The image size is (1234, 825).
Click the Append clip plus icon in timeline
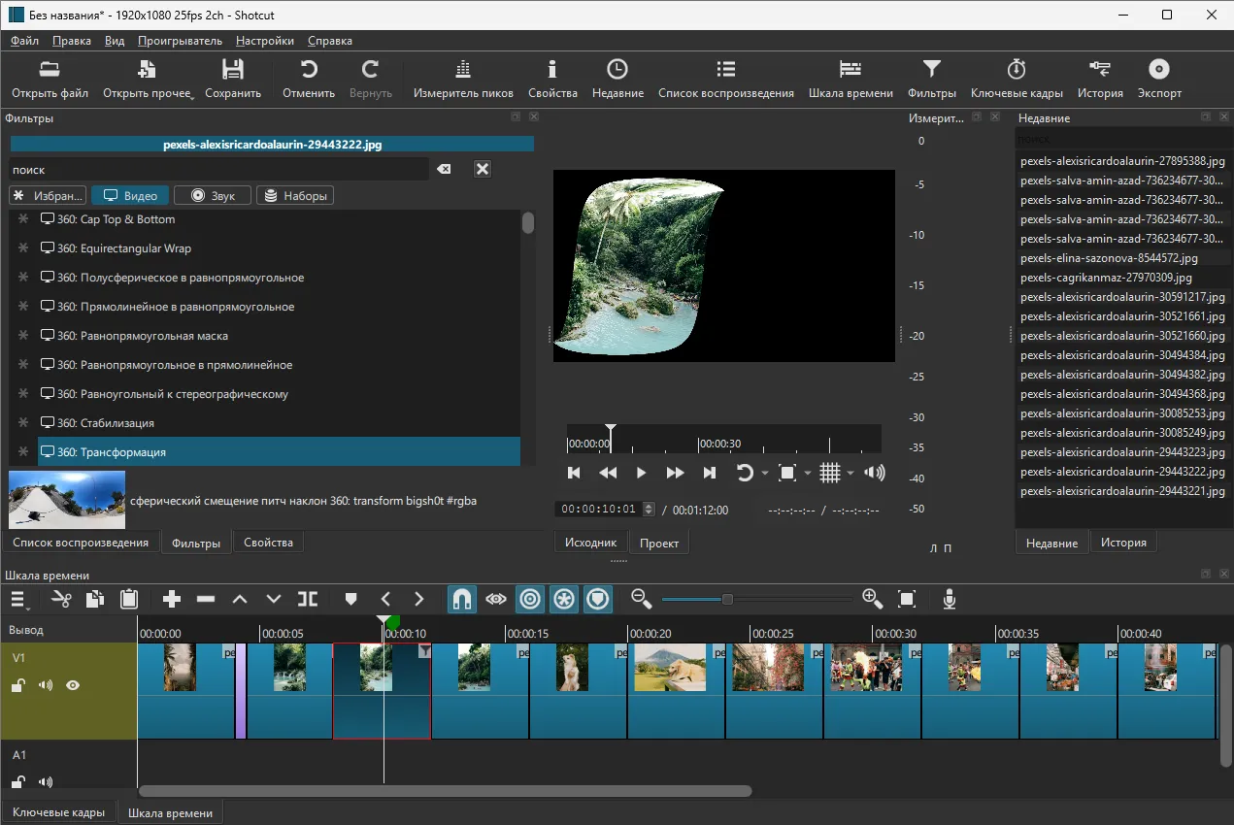(172, 600)
